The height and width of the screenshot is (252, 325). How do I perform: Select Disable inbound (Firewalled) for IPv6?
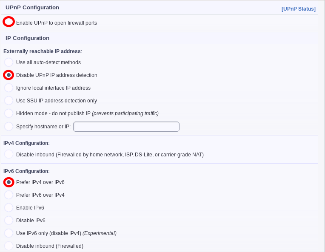click(9, 246)
